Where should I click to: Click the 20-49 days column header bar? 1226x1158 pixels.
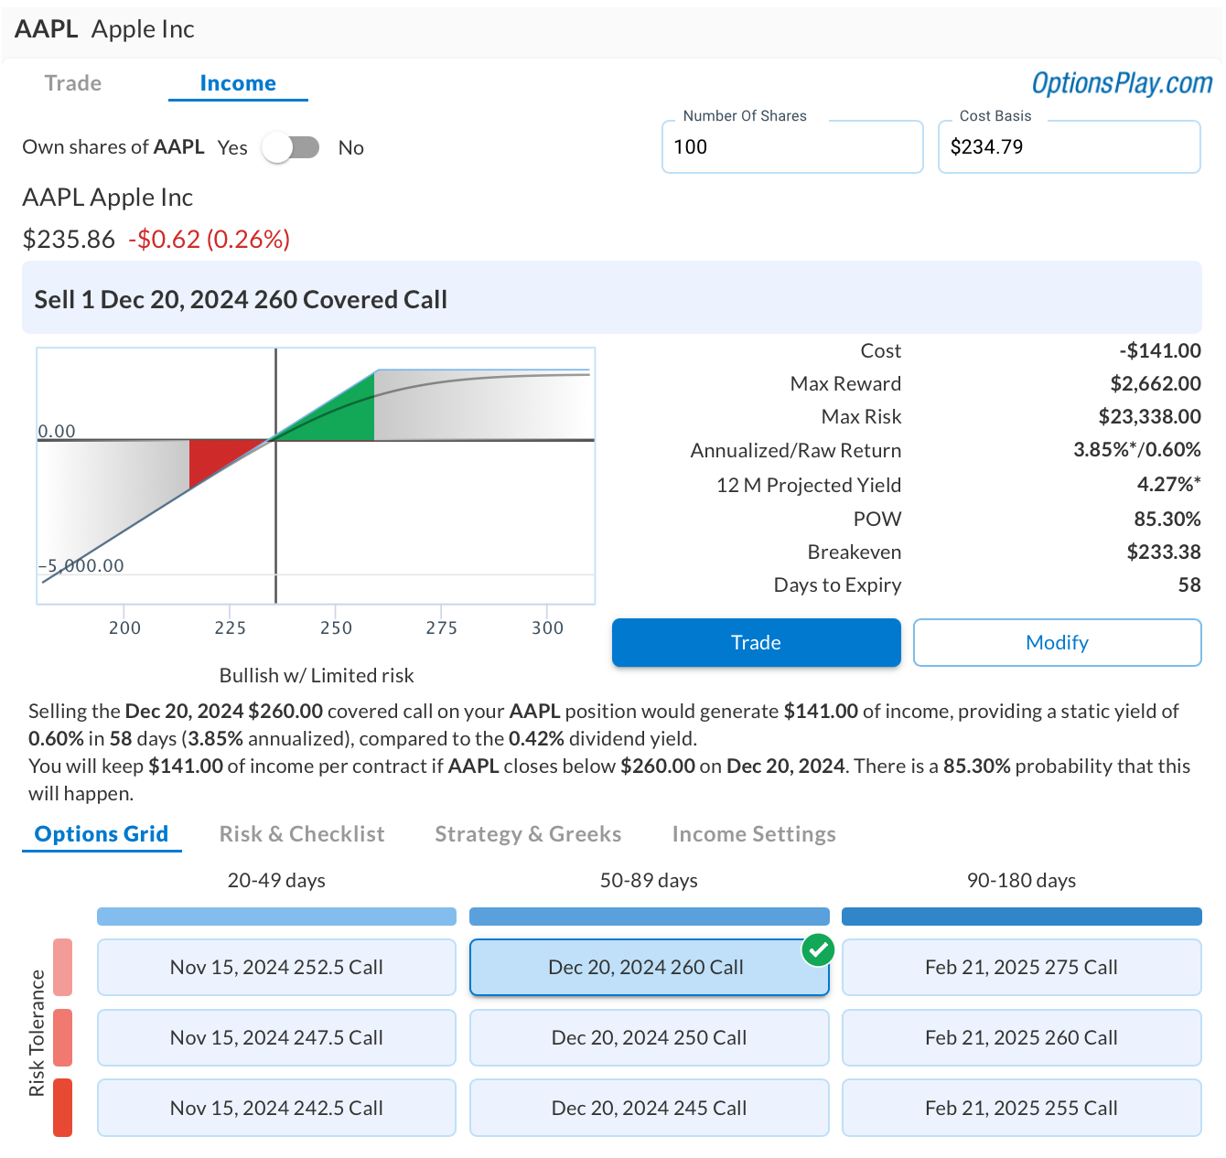coord(276,917)
